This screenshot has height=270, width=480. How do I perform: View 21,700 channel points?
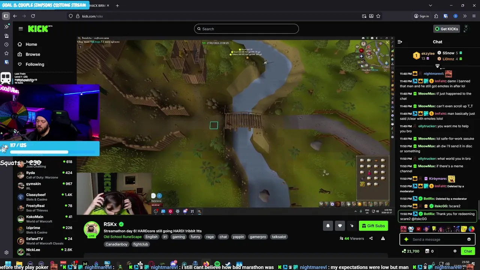[x=410, y=251]
